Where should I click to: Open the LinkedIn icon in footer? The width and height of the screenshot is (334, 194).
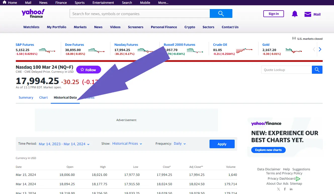tap(291, 189)
